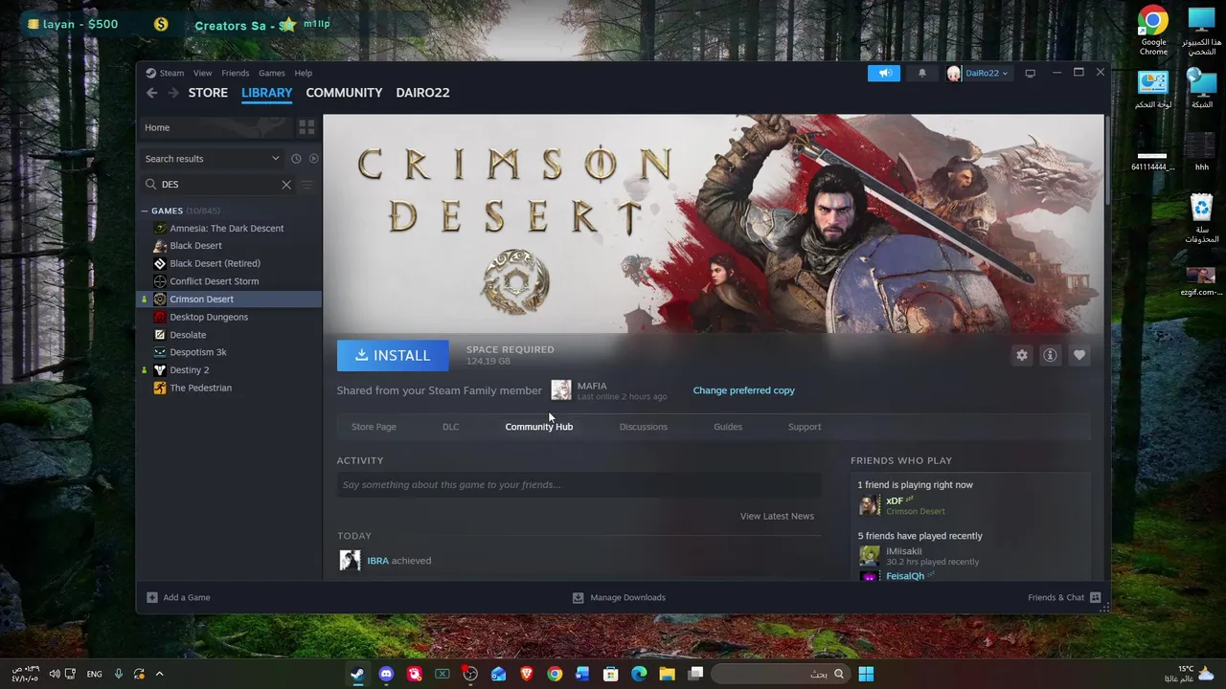Show hidden tray icons chevron
1226x689 pixels.
159,674
